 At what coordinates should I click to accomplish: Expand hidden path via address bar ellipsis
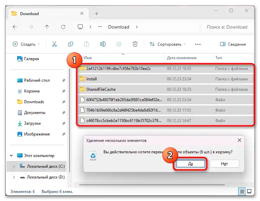point(100,27)
